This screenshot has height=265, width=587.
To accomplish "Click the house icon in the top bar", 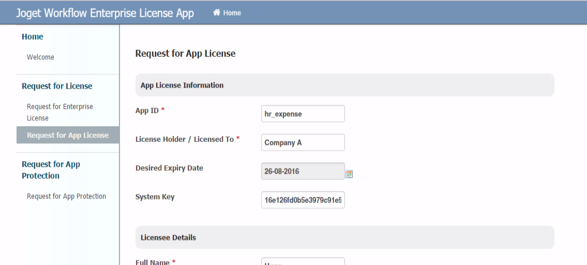I will (x=217, y=13).
